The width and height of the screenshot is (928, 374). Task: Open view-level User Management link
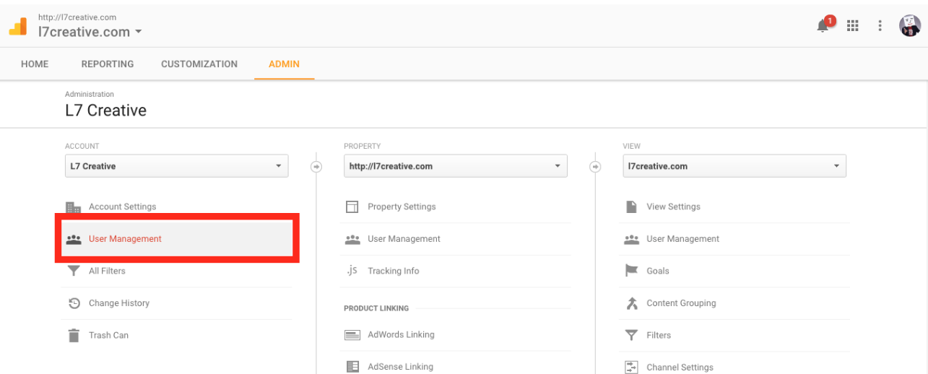tap(682, 239)
